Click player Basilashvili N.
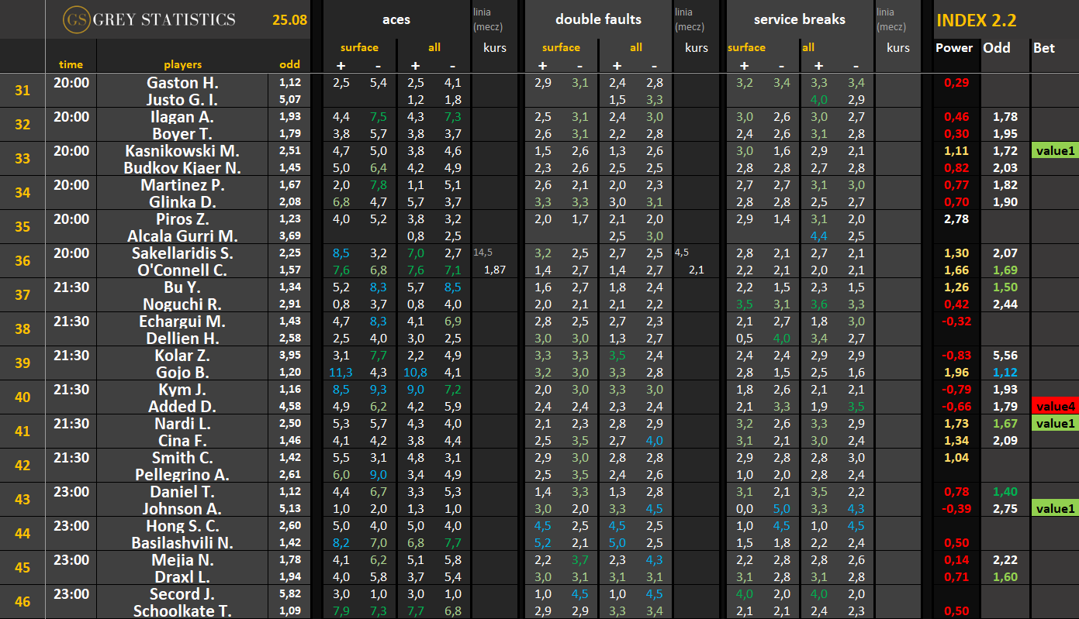Viewport: 1079px width, 619px height. click(x=182, y=542)
